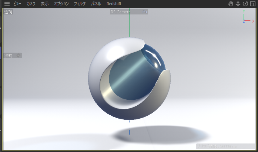This screenshot has height=152, width=258.
Task: Open the パネル menu
Action: click(x=96, y=4)
